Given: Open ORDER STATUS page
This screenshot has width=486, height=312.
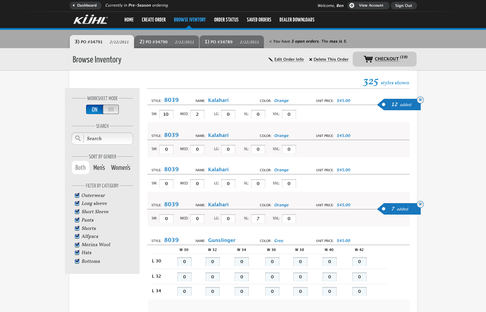Looking at the screenshot, I should click(226, 20).
